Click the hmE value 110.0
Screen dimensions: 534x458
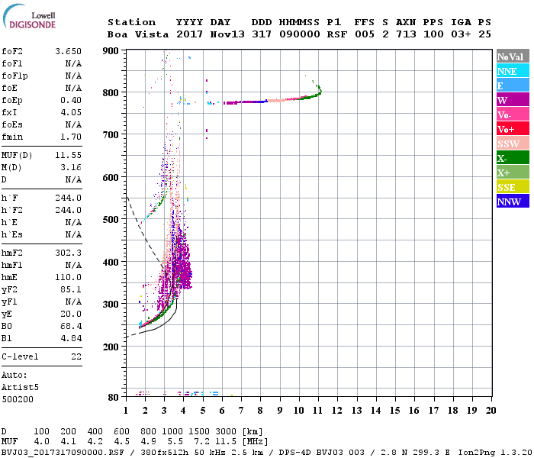tap(68, 277)
